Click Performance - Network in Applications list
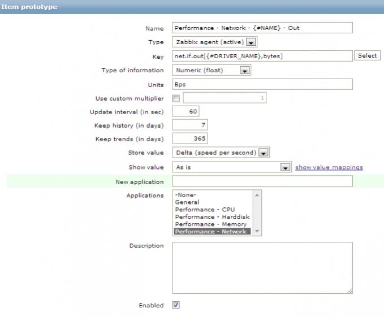This screenshot has height=317, width=384. [x=210, y=232]
